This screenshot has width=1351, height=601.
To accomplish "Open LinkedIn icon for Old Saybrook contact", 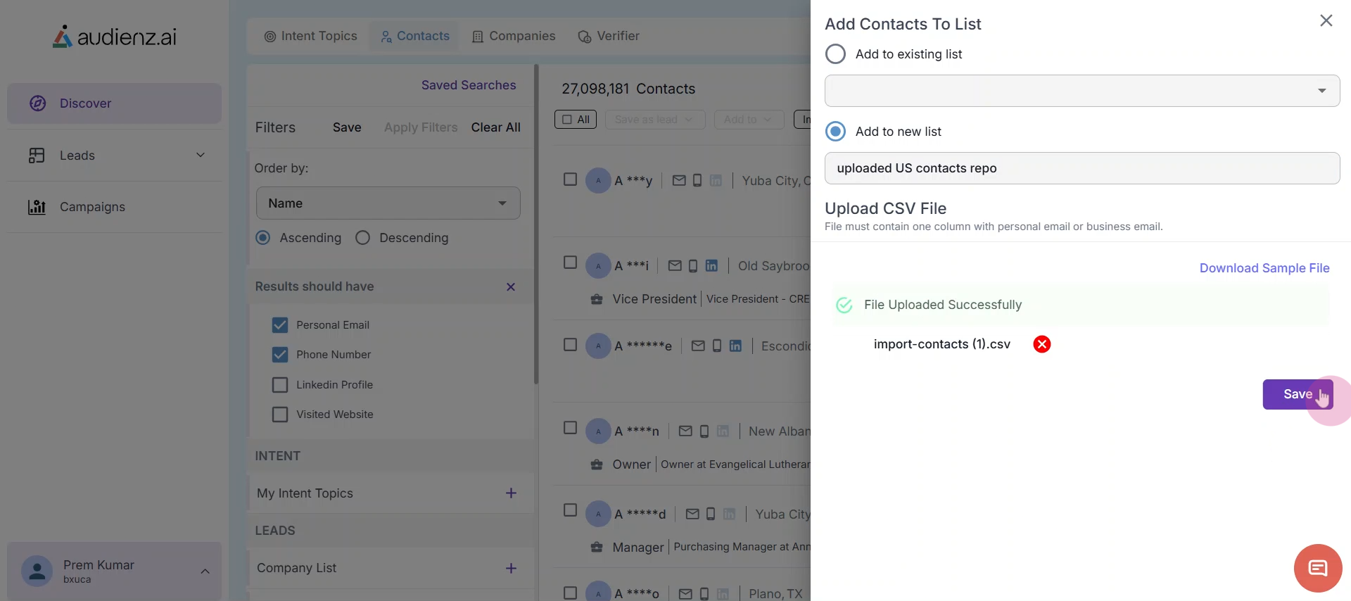I will coord(711,266).
